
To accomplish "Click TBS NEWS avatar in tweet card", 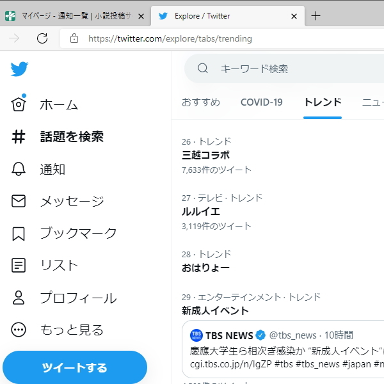I will coord(196,335).
